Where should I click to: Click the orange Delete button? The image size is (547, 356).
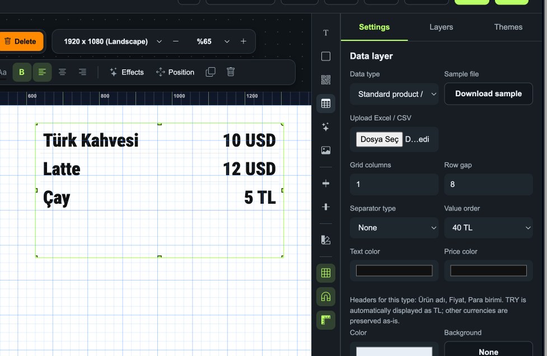[21, 41]
